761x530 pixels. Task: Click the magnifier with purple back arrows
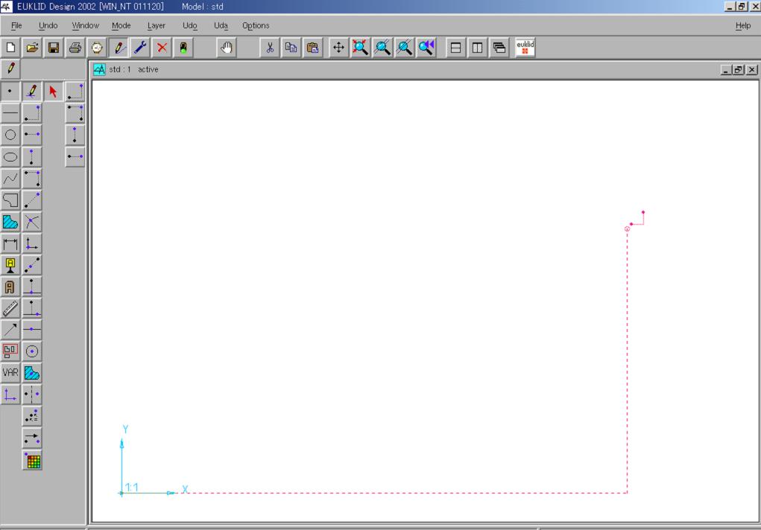pos(426,48)
